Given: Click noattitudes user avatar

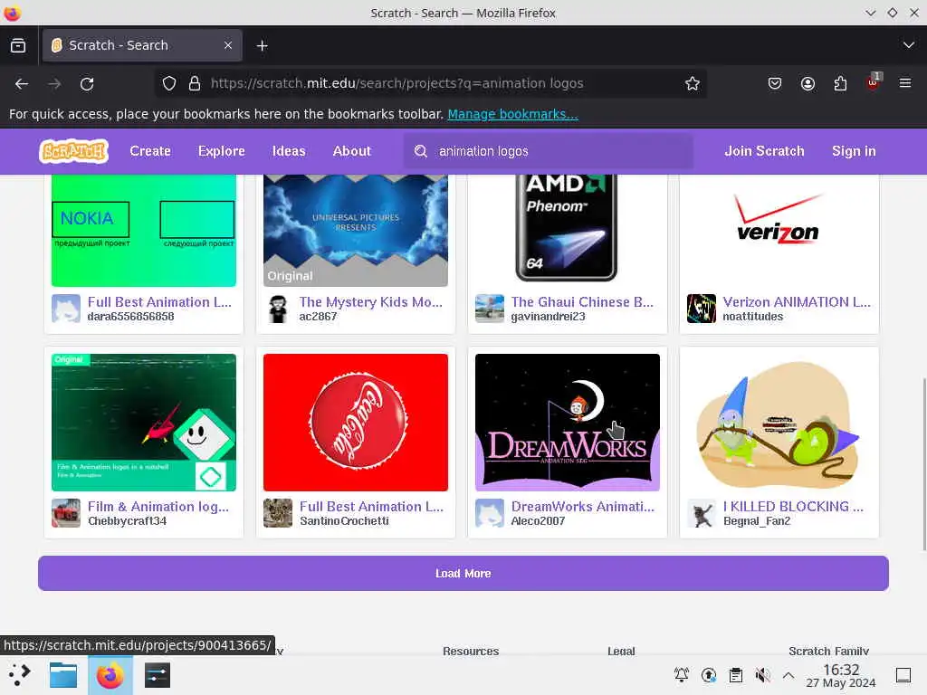Looking at the screenshot, I should tap(702, 309).
